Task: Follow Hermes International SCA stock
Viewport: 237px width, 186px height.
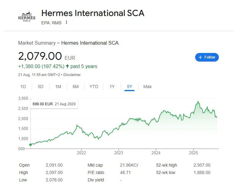Action: click(x=207, y=57)
